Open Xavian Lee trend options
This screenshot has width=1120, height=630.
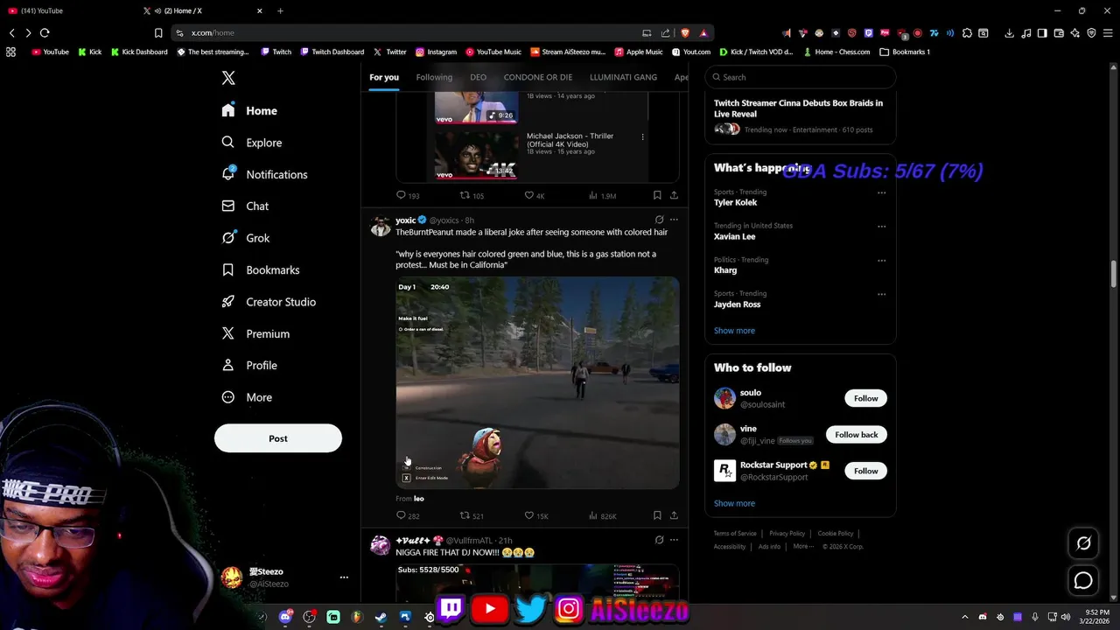[x=881, y=226]
